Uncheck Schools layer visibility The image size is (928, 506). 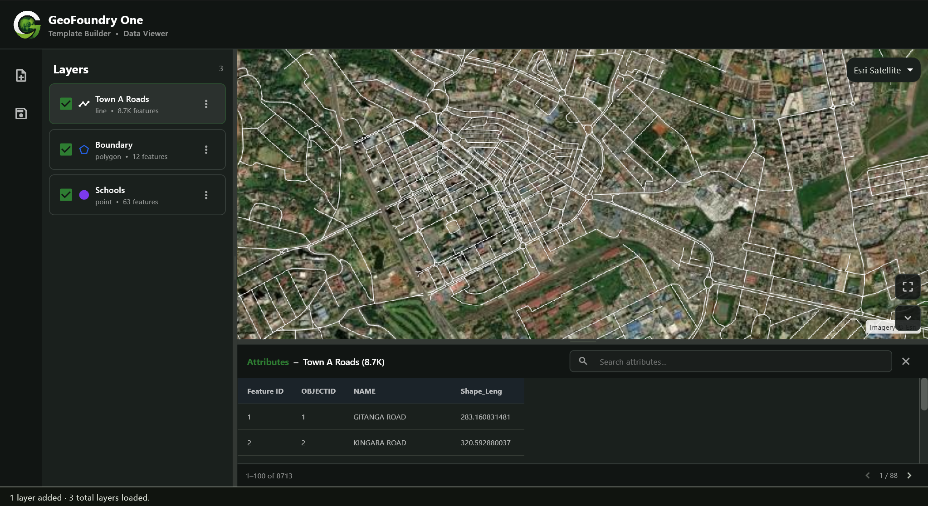pos(66,195)
